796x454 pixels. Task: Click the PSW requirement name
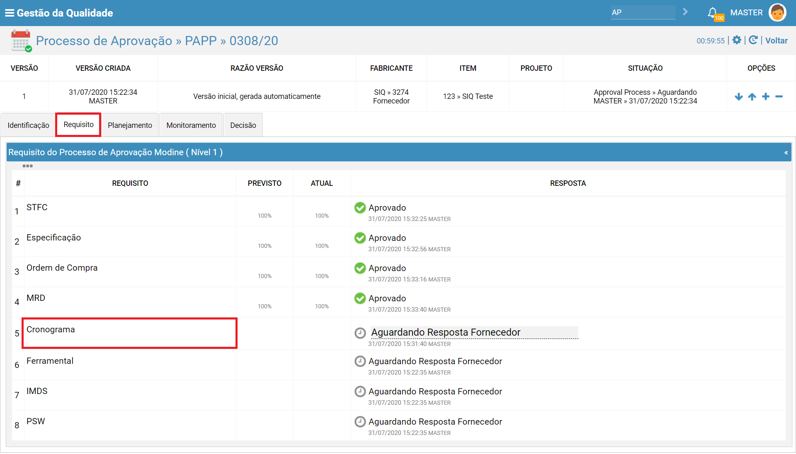(36, 421)
